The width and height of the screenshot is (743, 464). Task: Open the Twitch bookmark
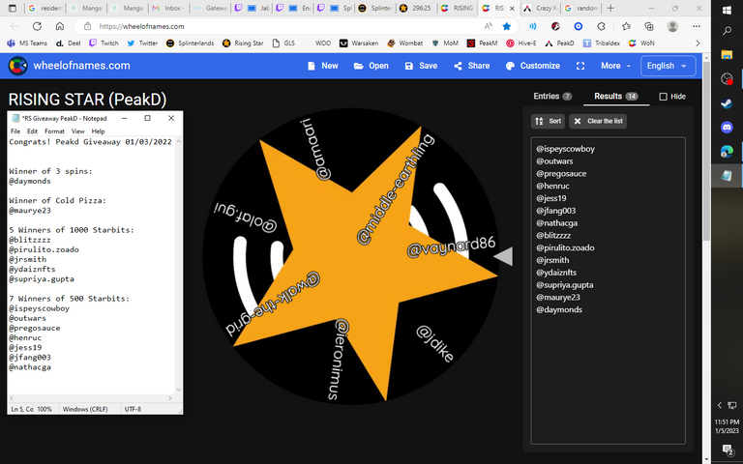click(104, 43)
